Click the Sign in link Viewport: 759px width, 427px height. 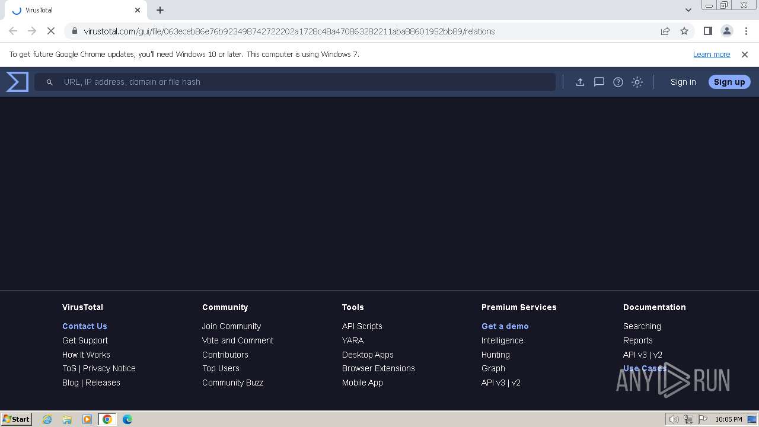pyautogui.click(x=683, y=82)
